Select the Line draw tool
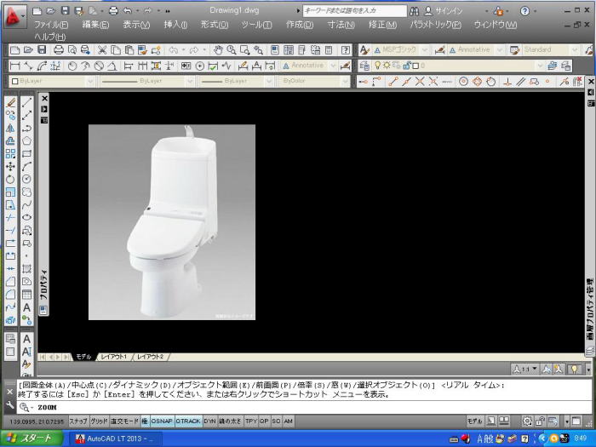 26,103
